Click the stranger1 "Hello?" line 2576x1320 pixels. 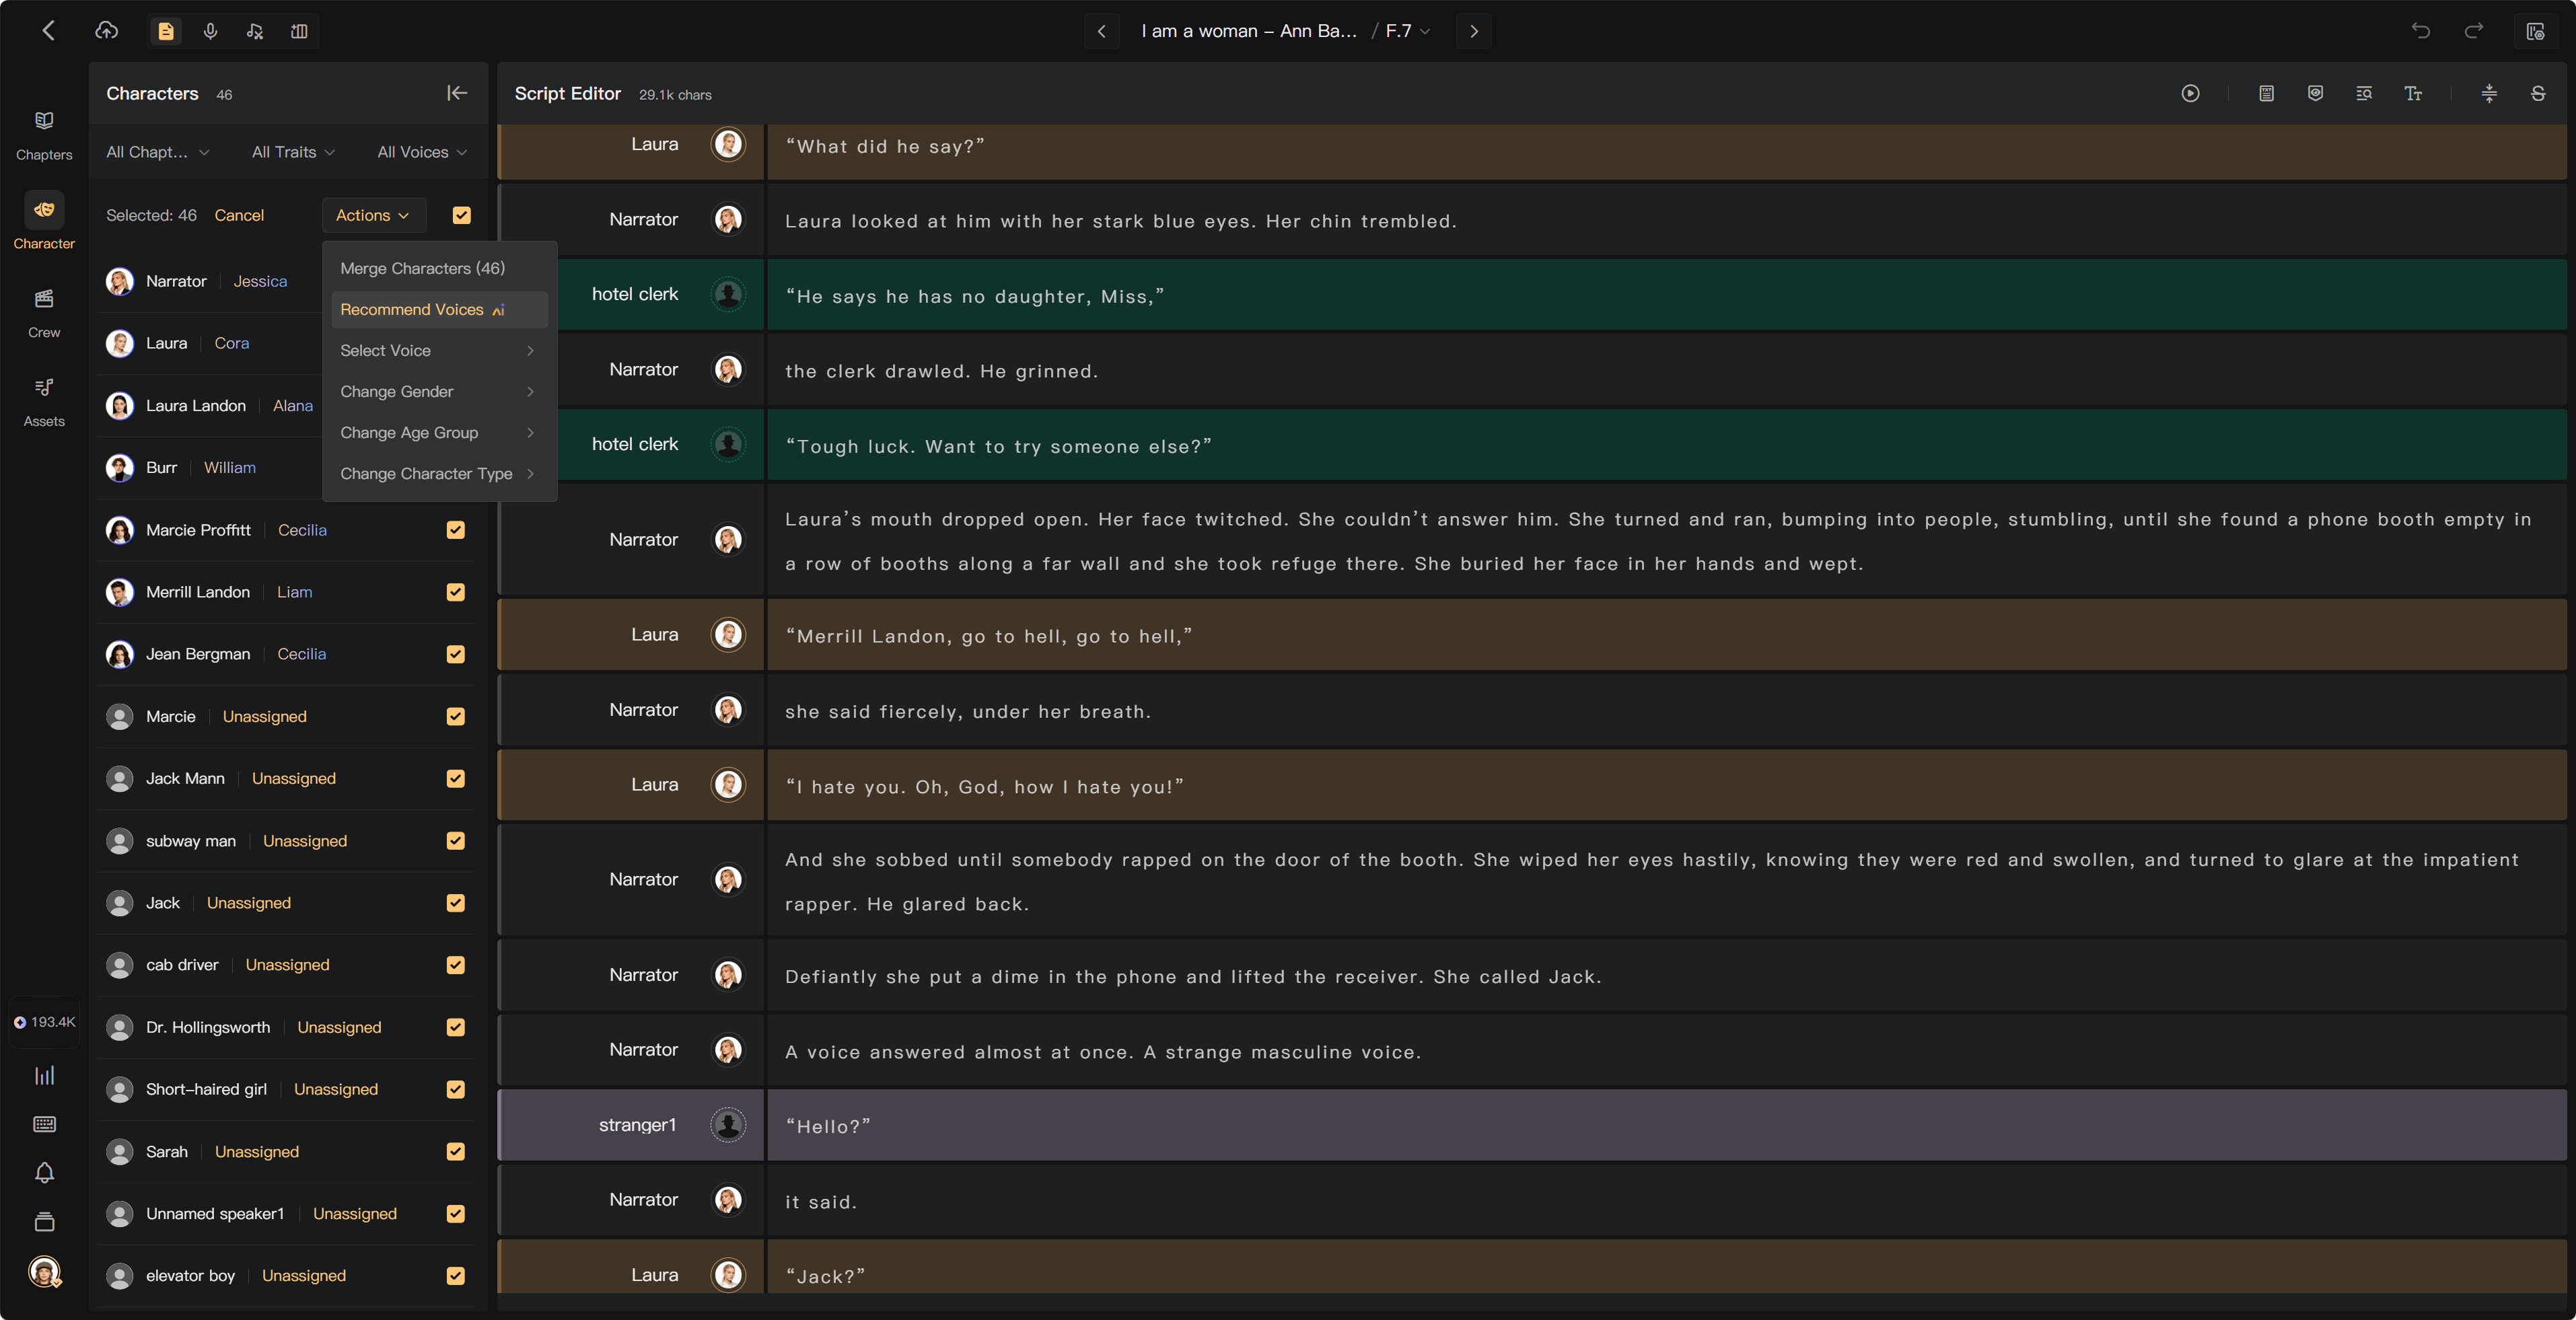click(x=1666, y=1126)
